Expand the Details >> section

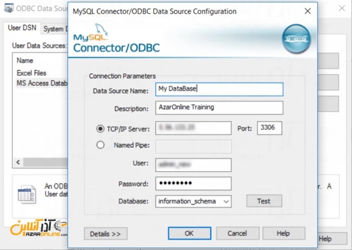pyautogui.click(x=106, y=234)
